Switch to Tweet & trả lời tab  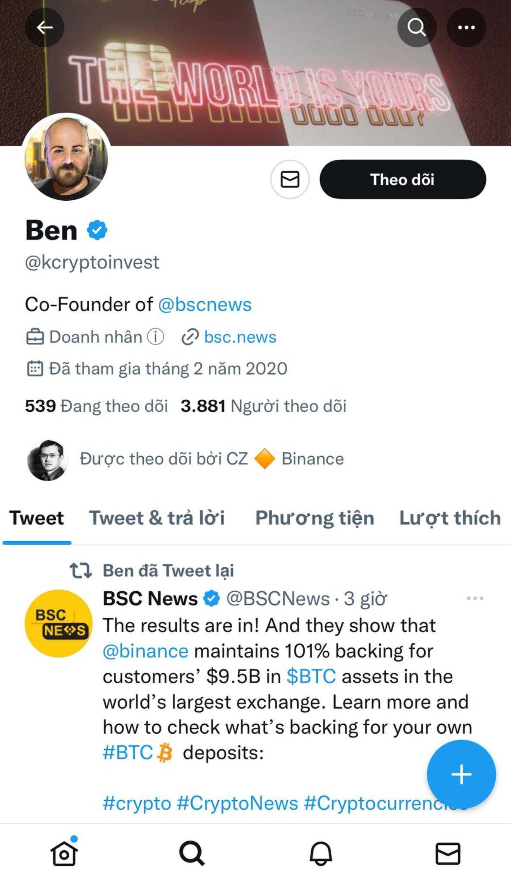157,518
